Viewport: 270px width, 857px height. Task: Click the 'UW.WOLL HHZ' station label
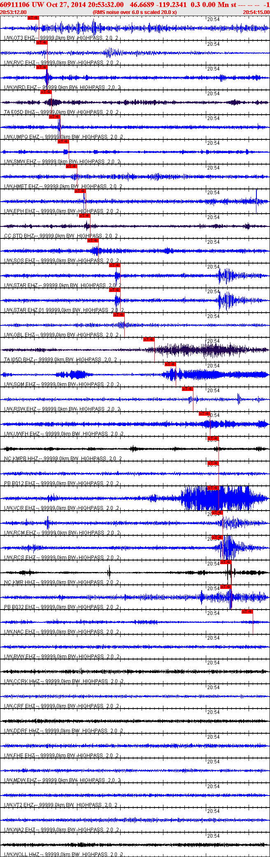[22, 855]
